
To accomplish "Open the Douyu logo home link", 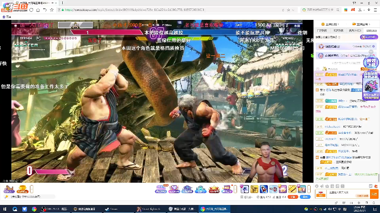I will (14, 7).
